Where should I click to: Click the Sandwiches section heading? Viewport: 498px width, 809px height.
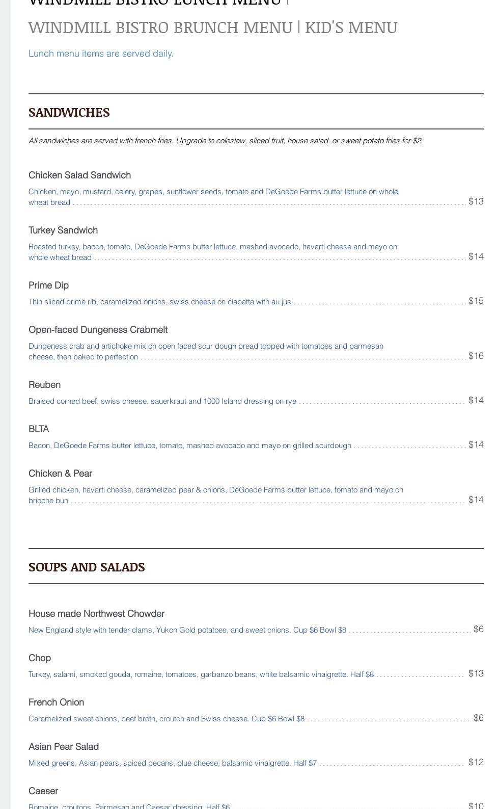[x=69, y=112]
